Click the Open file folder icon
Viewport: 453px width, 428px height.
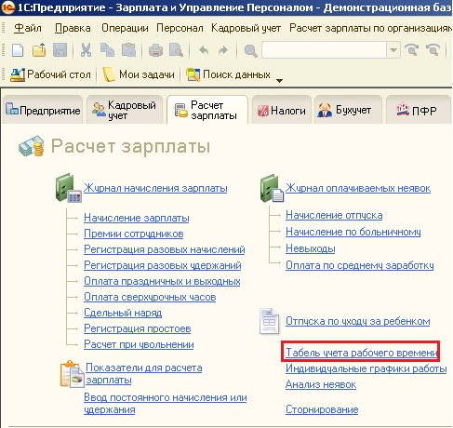(39, 50)
